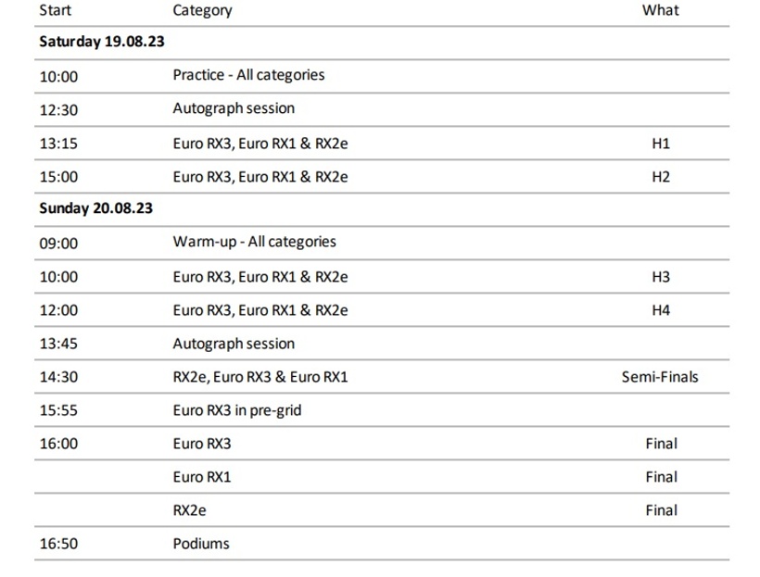Click the Start column header
Image resolution: width=760 pixels, height=577 pixels.
55,10
